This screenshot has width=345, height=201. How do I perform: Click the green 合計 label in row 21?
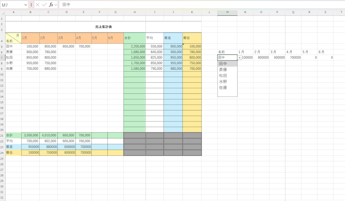pos(13,136)
